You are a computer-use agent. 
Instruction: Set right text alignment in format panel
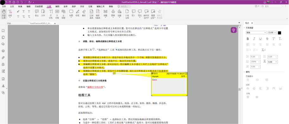point(260,44)
